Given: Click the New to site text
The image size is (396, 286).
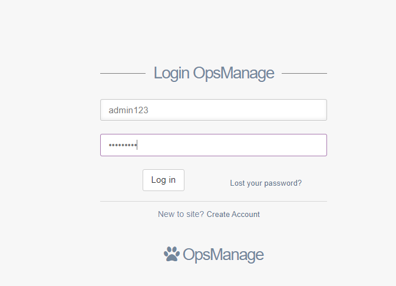Looking at the screenshot, I should [180, 214].
